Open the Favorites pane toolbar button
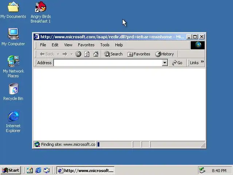 pos(139,54)
